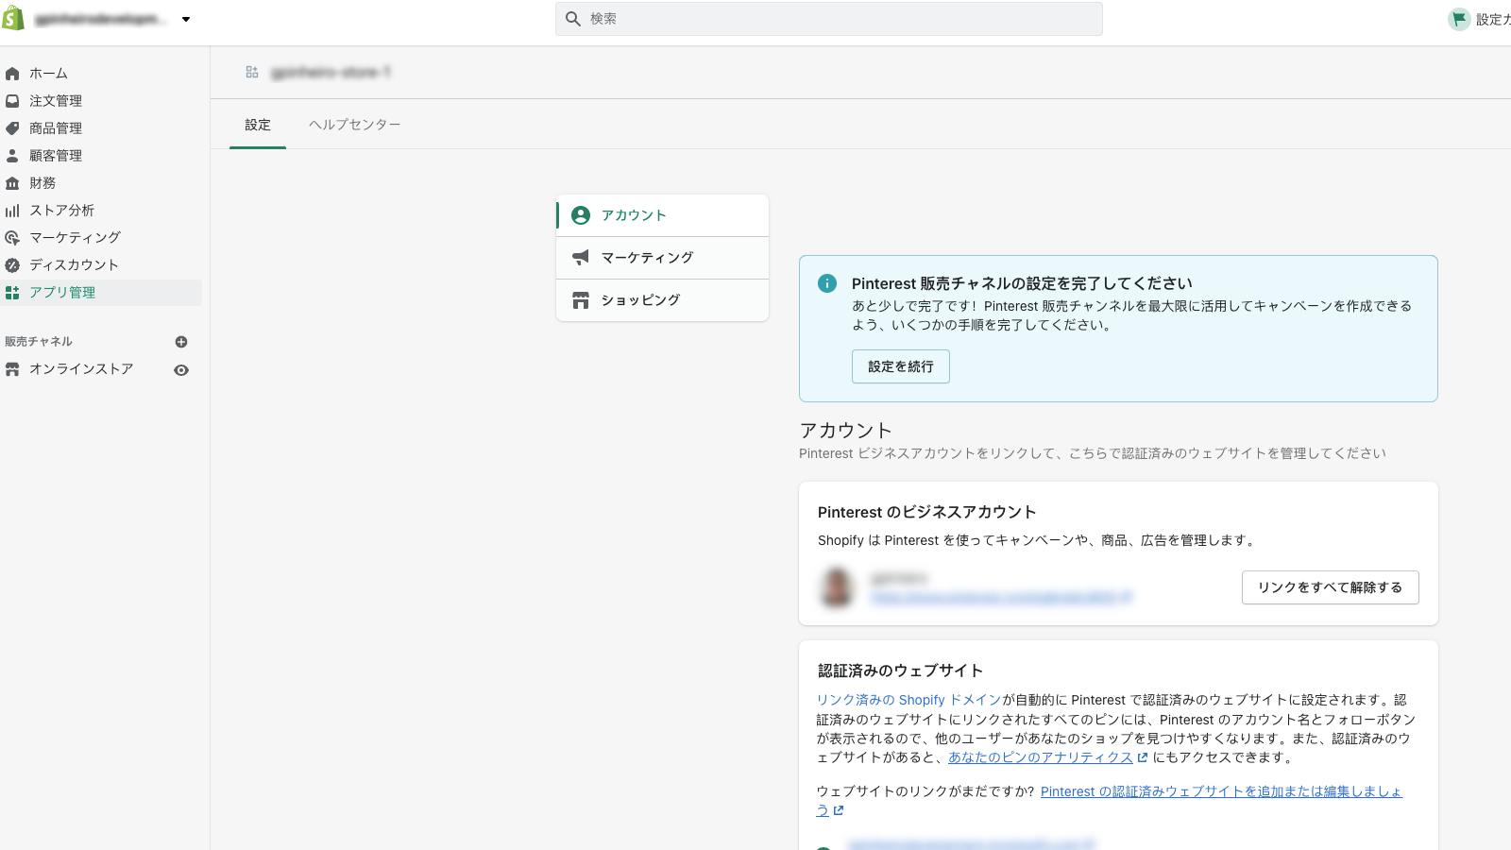Click the マーケティング megaphone icon
The width and height of the screenshot is (1511, 850).
(581, 258)
